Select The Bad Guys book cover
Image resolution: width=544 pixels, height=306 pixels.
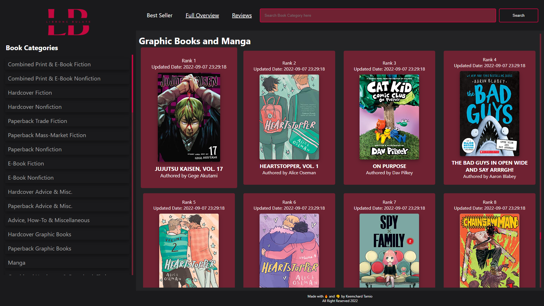[489, 114]
